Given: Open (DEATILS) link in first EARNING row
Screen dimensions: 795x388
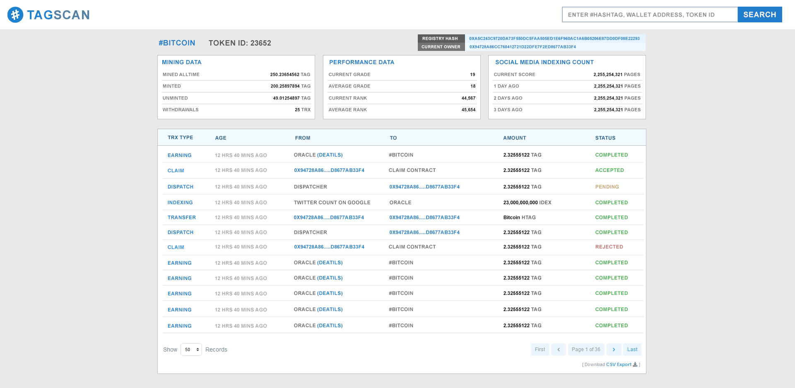Looking at the screenshot, I should coord(330,155).
